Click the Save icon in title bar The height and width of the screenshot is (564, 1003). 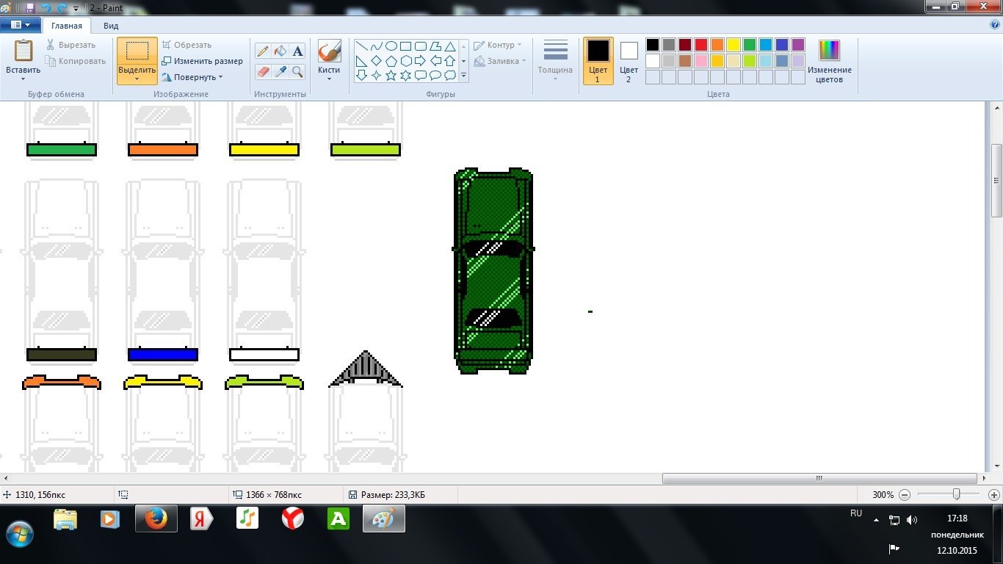pos(30,8)
